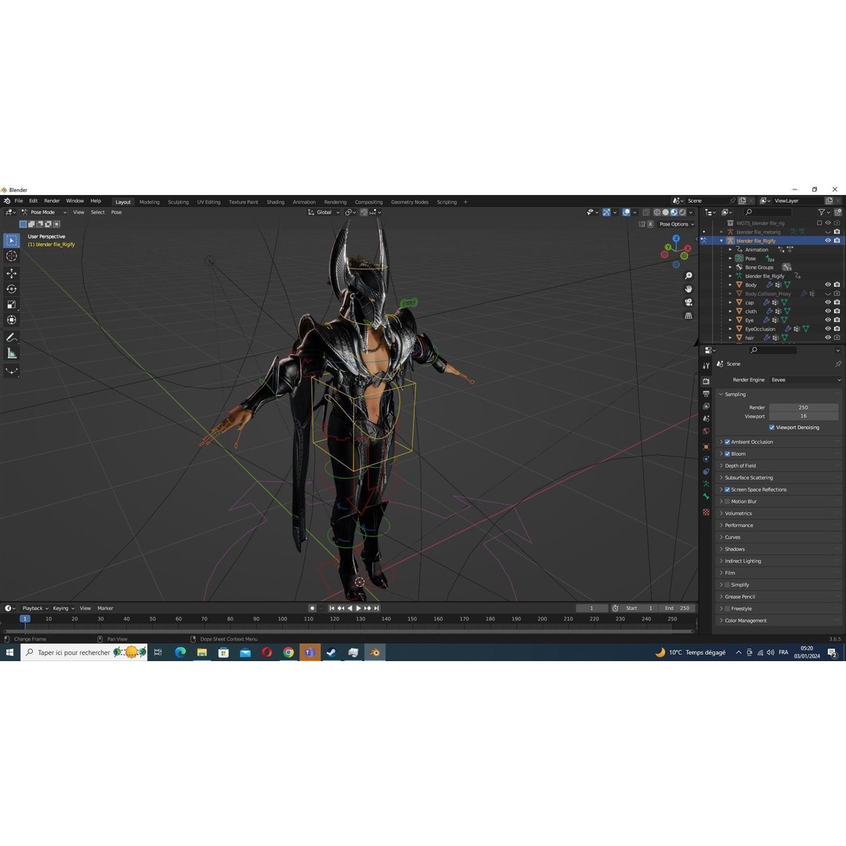Screen dimensions: 846x846
Task: Expand the Color Management panel
Action: (721, 620)
